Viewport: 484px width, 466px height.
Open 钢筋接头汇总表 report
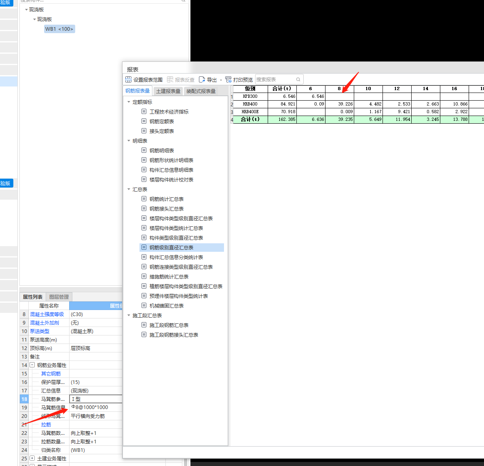(x=167, y=209)
